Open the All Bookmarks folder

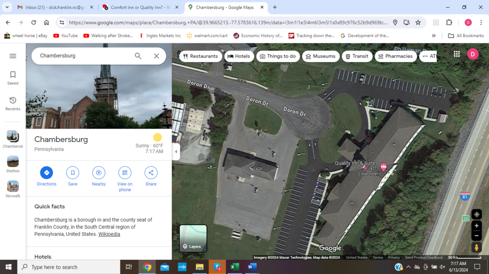pos(466,36)
